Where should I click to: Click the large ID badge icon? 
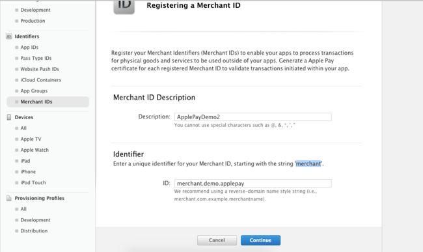(x=124, y=6)
